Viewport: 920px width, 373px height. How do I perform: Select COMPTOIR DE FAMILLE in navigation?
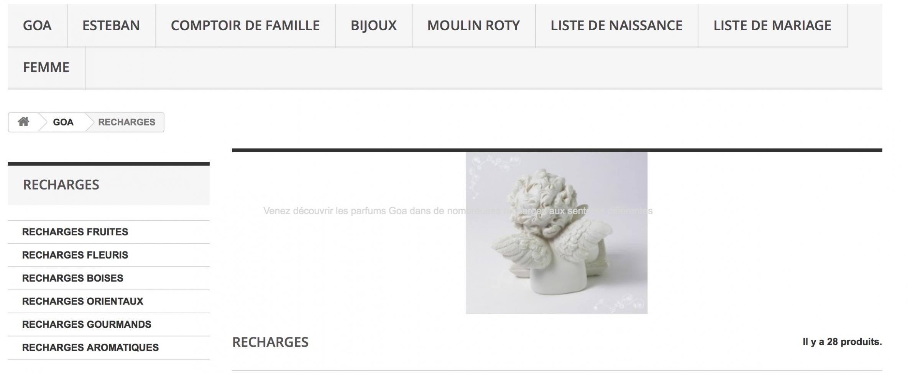(245, 26)
